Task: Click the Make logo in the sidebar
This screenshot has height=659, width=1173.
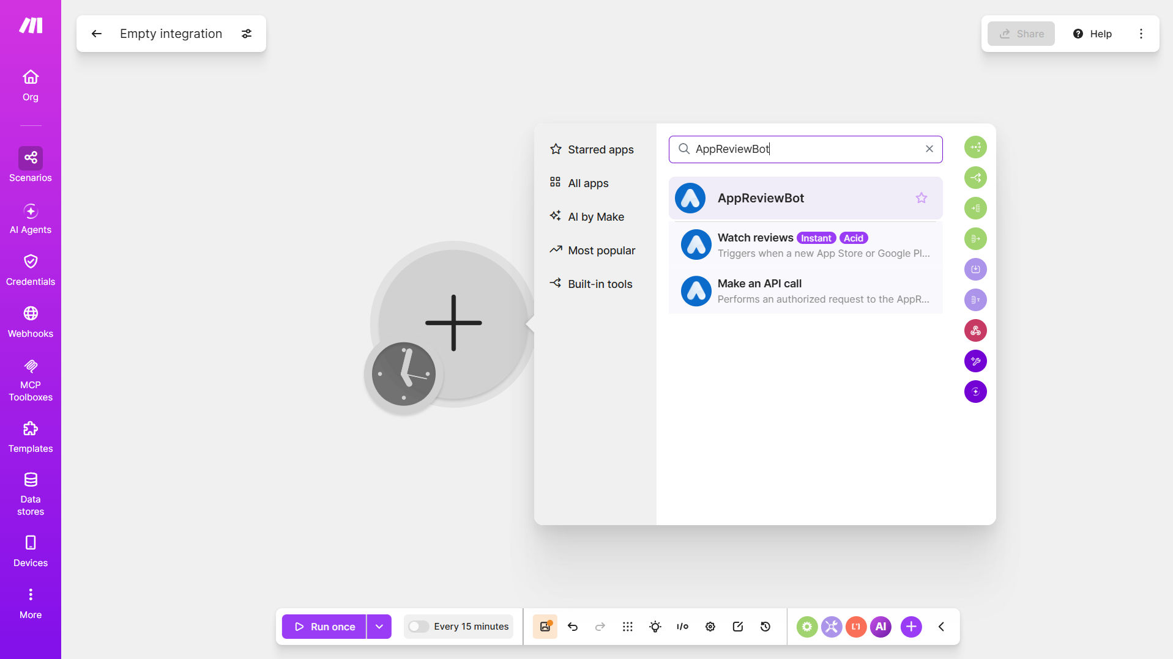Action: pos(31,26)
